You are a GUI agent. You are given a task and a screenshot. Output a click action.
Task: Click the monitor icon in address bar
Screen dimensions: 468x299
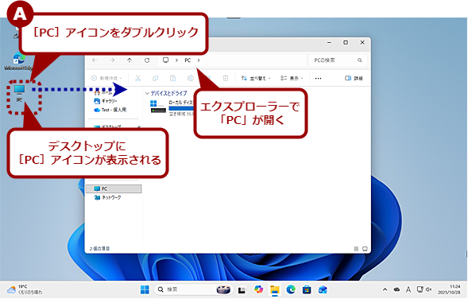pyautogui.click(x=165, y=60)
